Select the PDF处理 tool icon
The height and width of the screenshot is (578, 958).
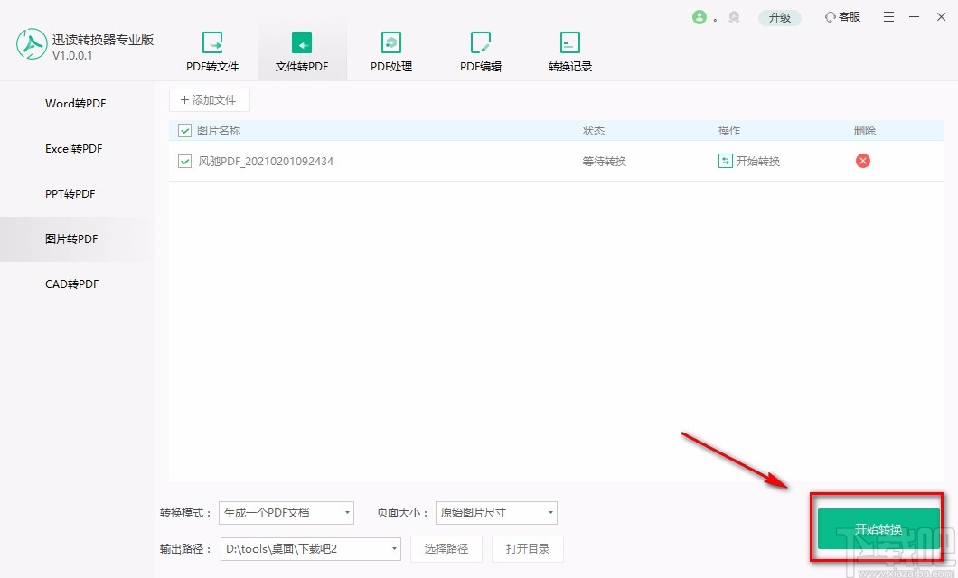pyautogui.click(x=390, y=42)
